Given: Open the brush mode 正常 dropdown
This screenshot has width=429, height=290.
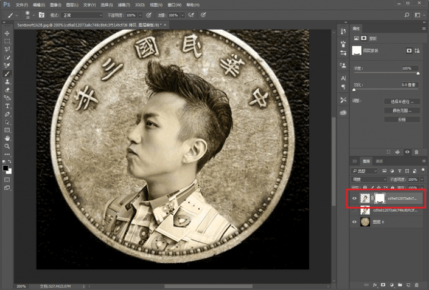Looking at the screenshot, I should click(x=82, y=15).
